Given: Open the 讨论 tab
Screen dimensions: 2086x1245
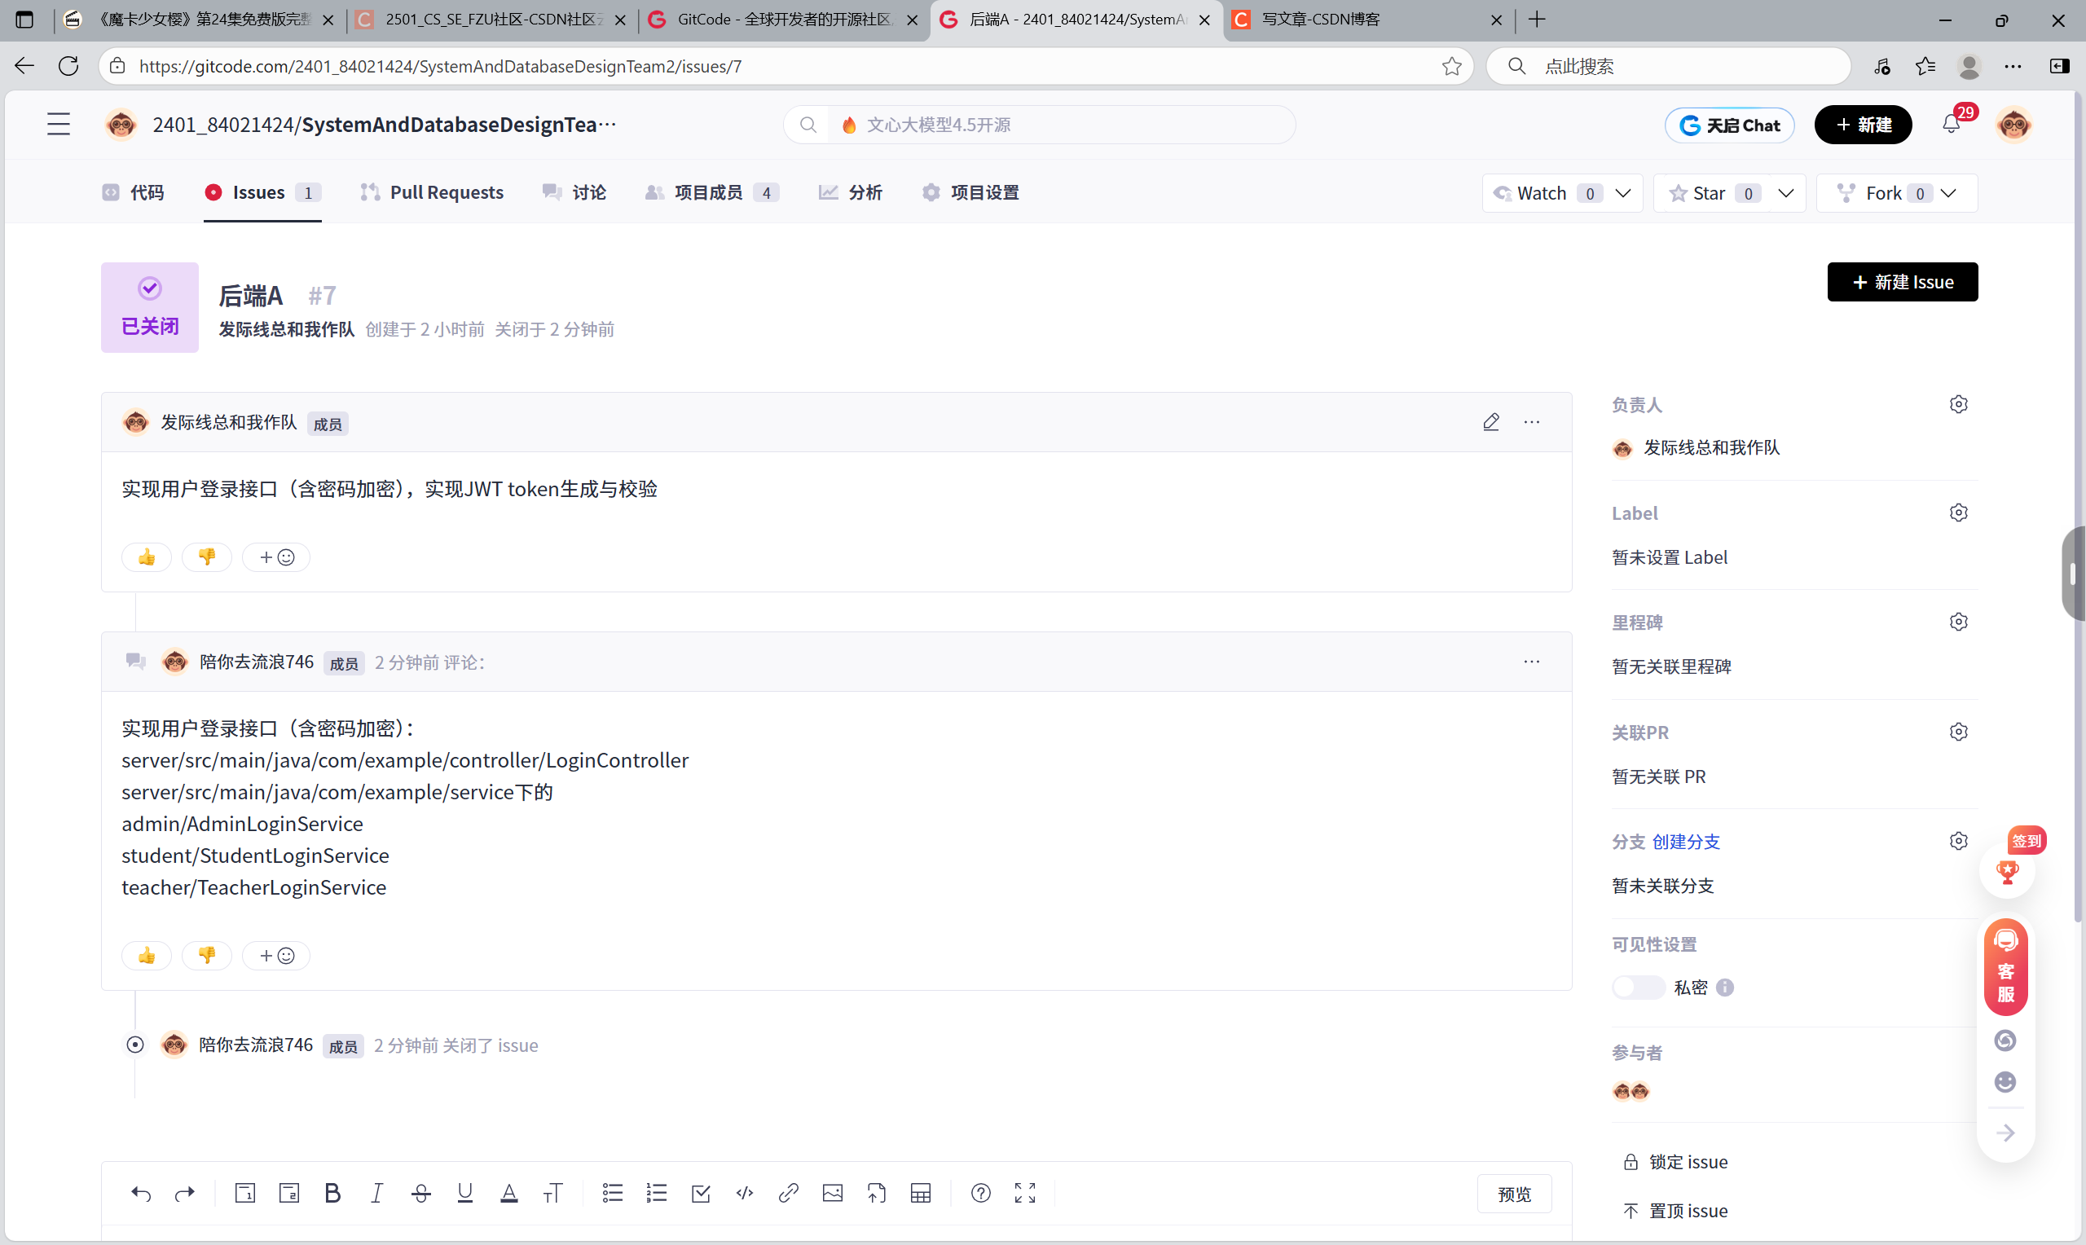Looking at the screenshot, I should (x=574, y=192).
